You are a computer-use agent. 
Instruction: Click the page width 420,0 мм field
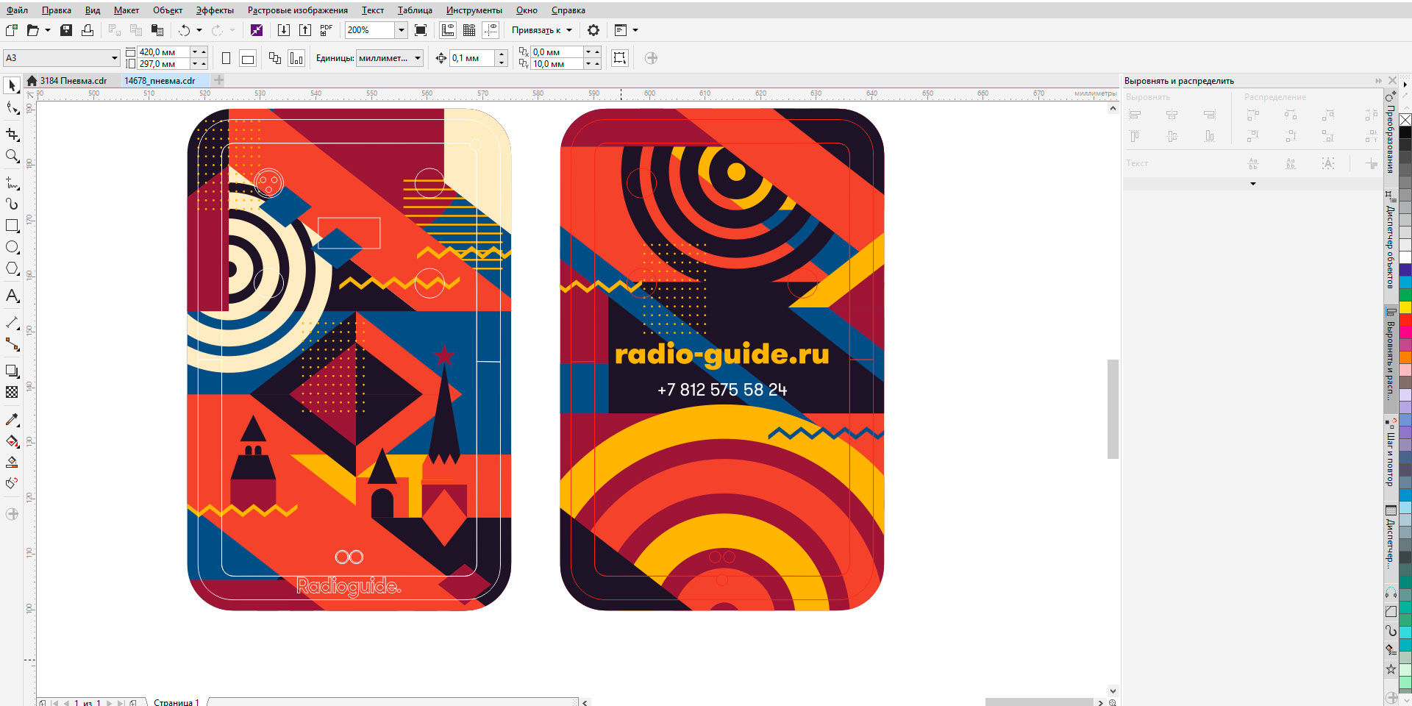coord(163,52)
